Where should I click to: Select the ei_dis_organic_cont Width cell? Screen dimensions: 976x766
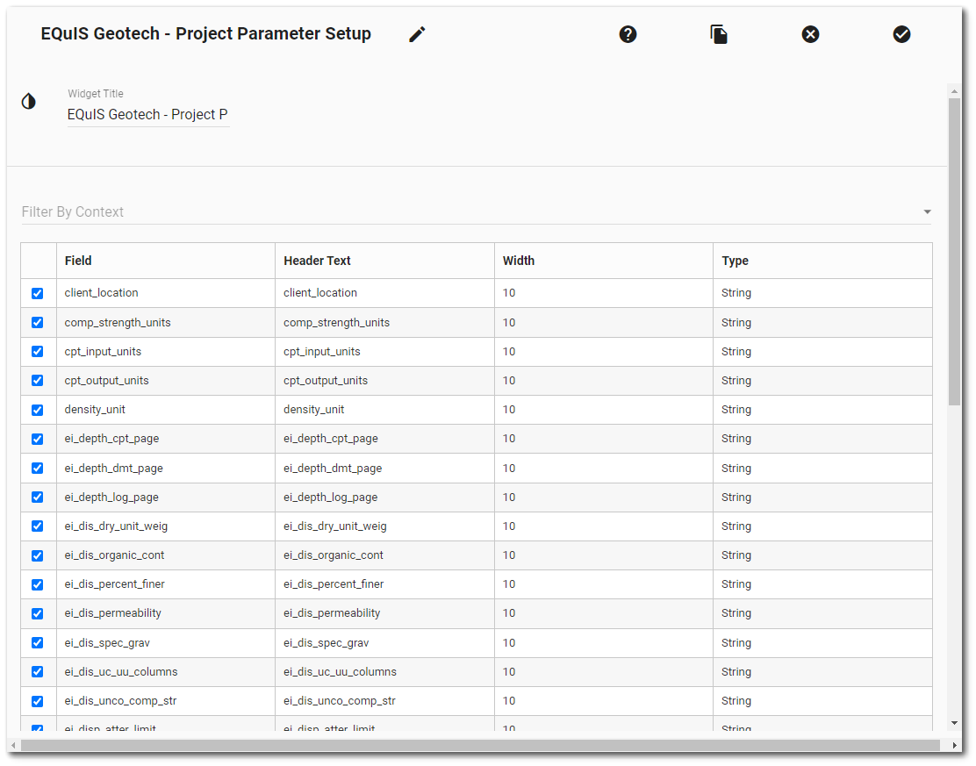point(604,555)
